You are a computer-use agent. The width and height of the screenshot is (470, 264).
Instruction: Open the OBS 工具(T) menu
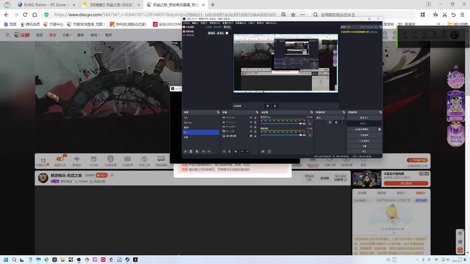251,23
